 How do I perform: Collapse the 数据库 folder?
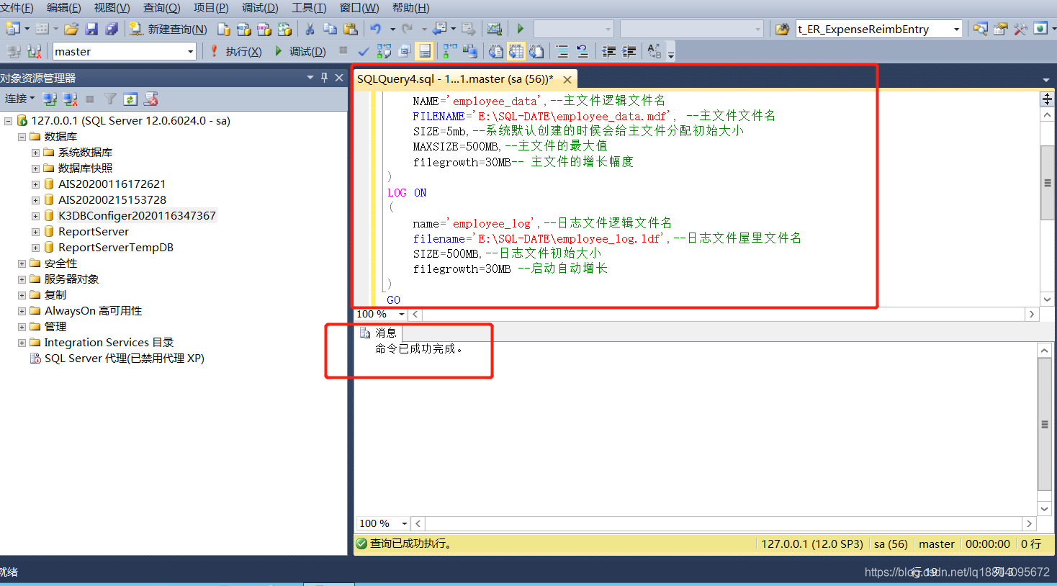point(22,137)
